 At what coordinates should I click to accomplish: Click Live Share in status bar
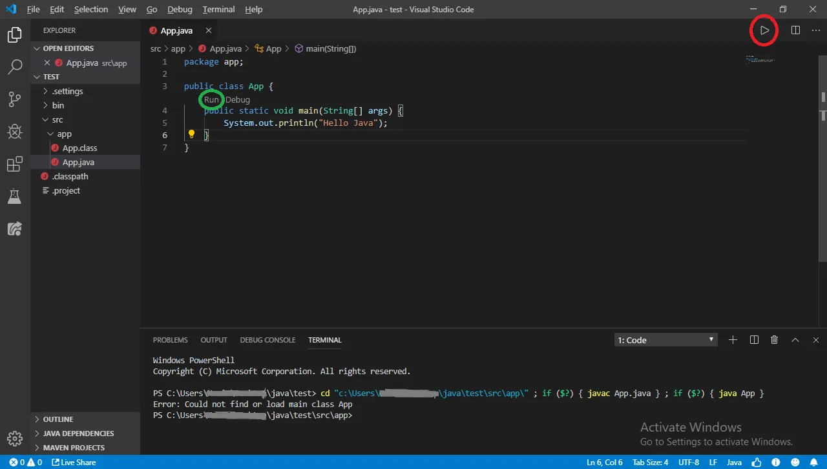coord(74,463)
